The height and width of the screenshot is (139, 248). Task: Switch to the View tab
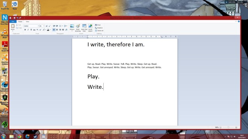27,21
